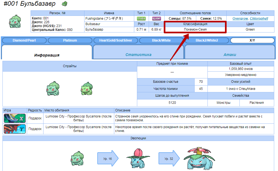This screenshot has height=171, width=278.
Task: Open the Атаки tab
Action: click(x=230, y=52)
